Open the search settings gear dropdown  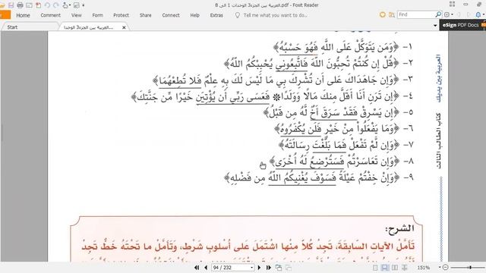[449, 14]
